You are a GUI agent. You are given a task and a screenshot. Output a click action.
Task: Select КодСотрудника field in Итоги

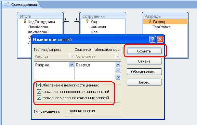point(42,22)
